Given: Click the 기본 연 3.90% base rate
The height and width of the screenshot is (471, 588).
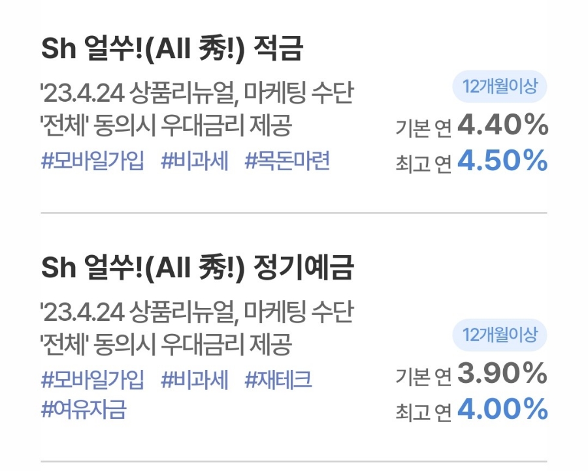Looking at the screenshot, I should (472, 374).
